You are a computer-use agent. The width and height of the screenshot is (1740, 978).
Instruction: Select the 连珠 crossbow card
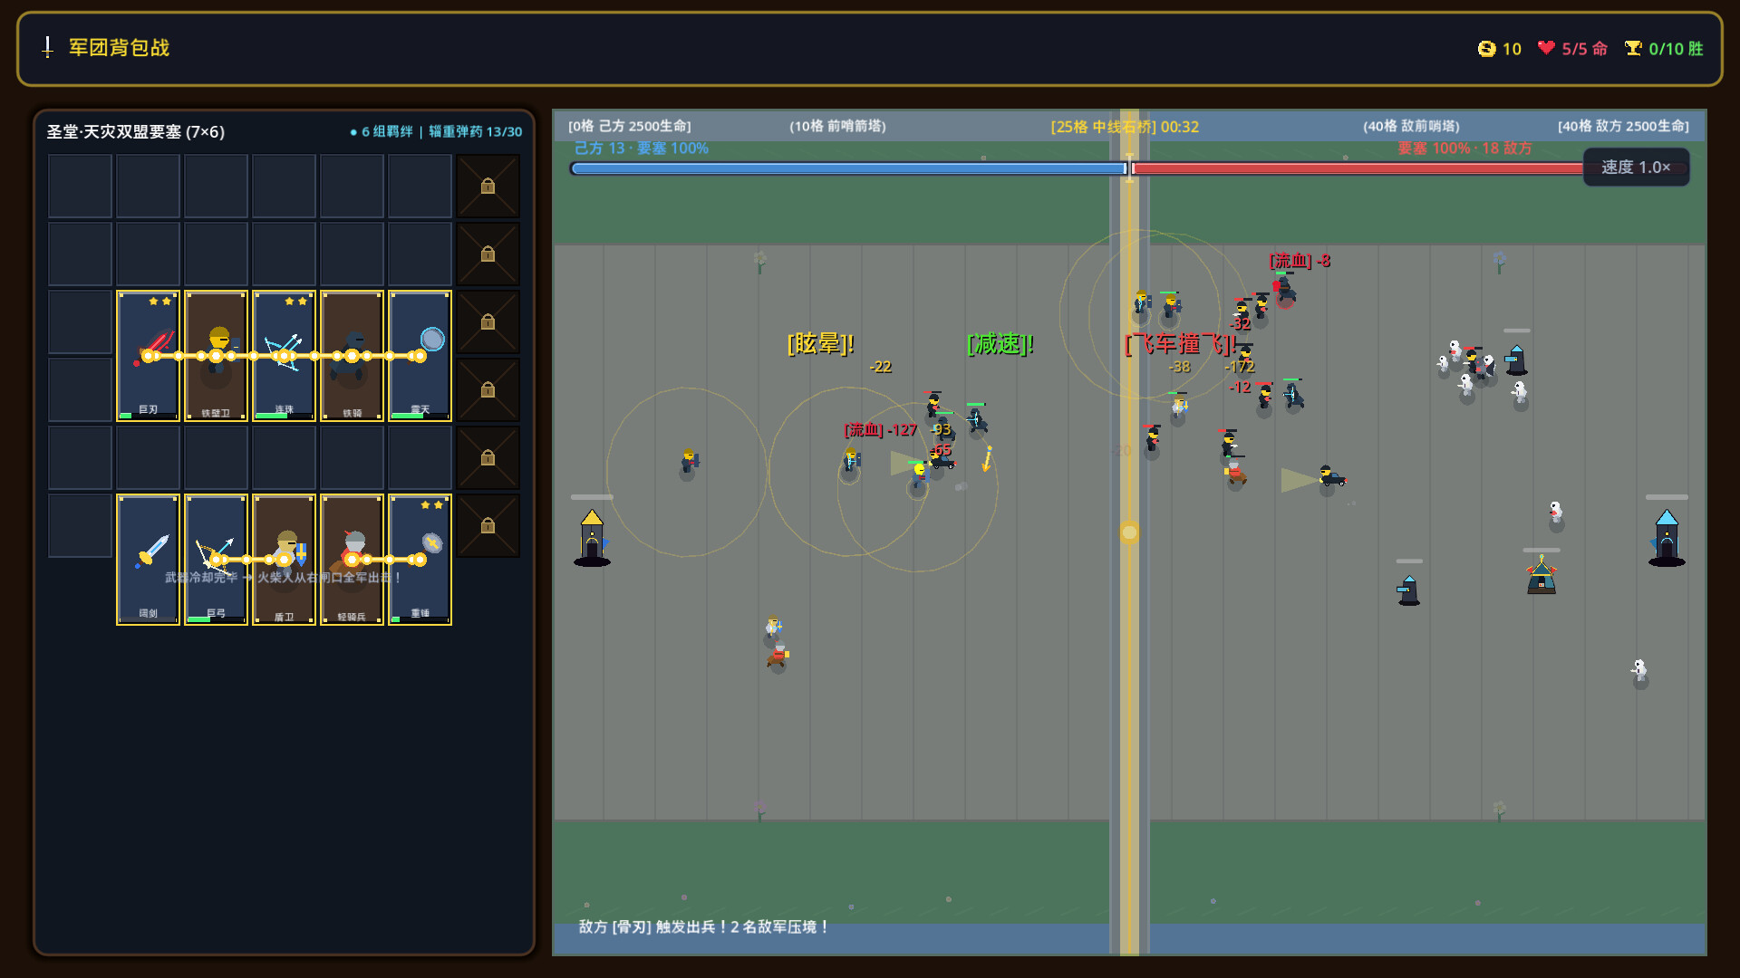[x=284, y=356]
